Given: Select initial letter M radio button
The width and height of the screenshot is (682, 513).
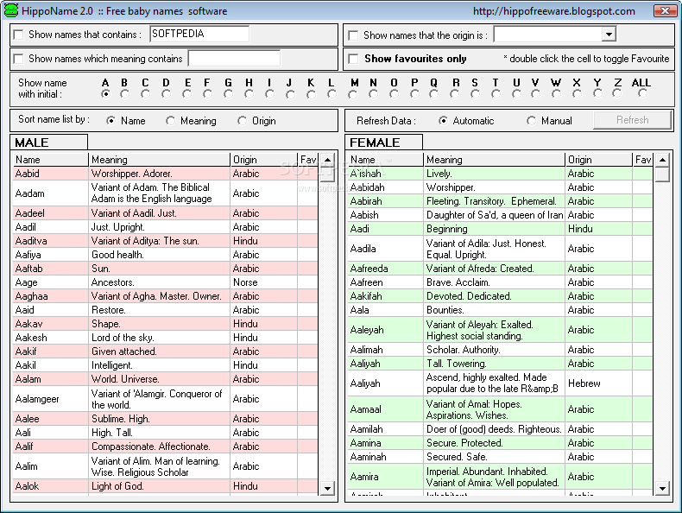Looking at the screenshot, I should click(x=353, y=94).
